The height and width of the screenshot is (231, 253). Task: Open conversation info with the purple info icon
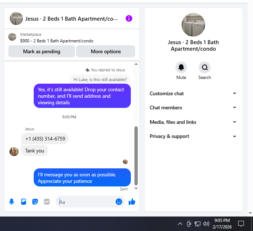tap(129, 18)
